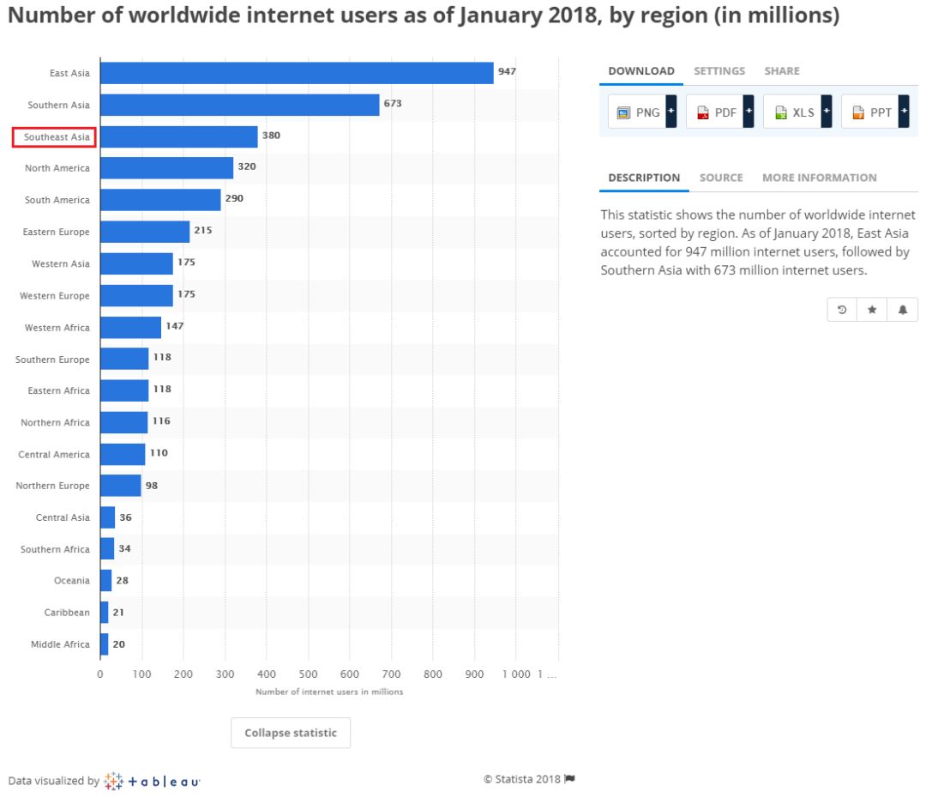The height and width of the screenshot is (798, 926).
Task: Open the More Information tab
Action: (819, 178)
